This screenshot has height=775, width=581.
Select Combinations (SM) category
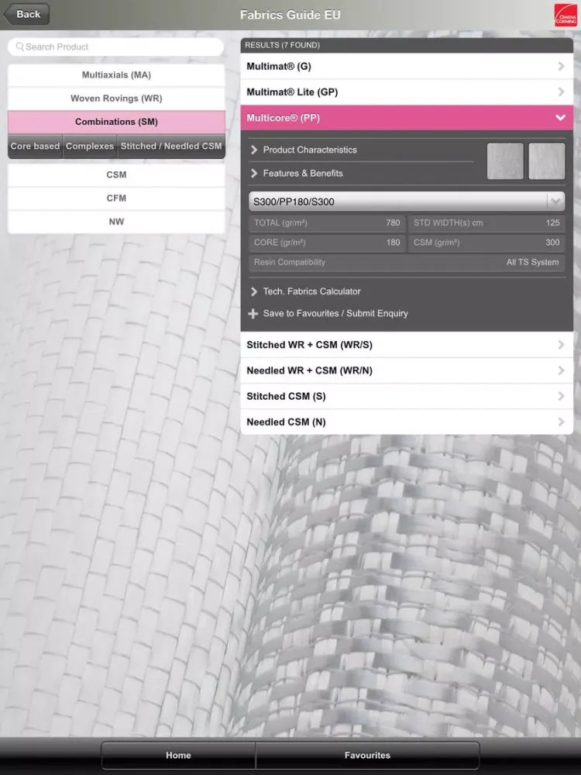[116, 122]
